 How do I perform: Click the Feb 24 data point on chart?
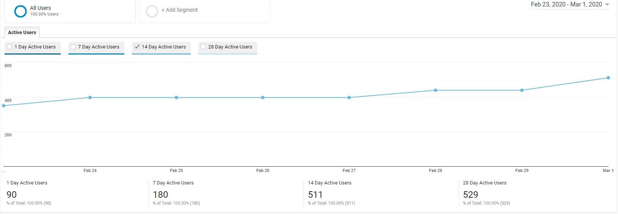[x=90, y=98]
